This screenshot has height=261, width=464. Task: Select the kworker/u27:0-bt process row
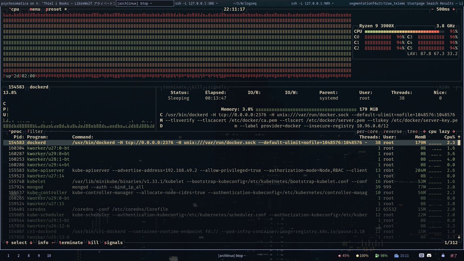click(230, 148)
